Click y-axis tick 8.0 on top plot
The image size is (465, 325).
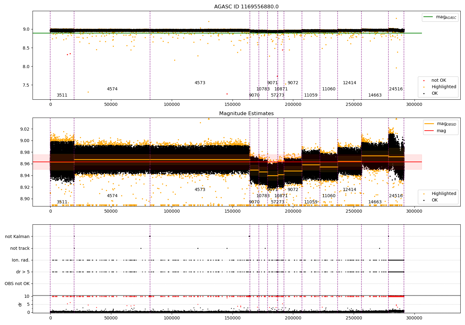tap(26, 67)
